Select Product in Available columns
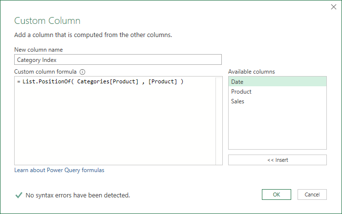Viewport: 342px width, 214px height. tap(278, 92)
